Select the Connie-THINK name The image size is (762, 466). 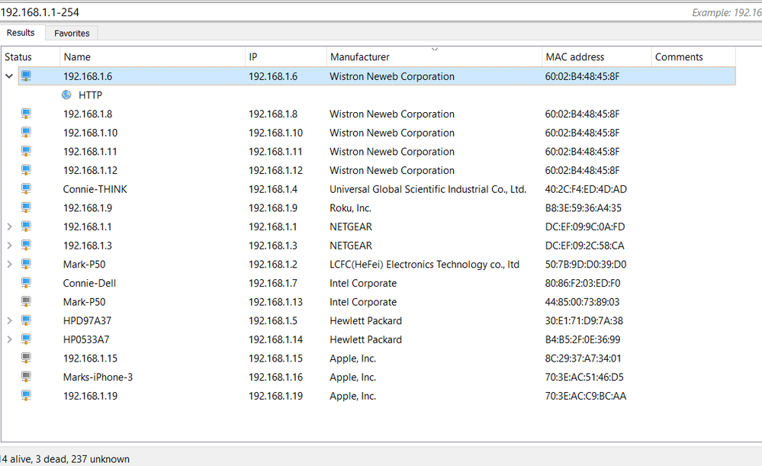pyautogui.click(x=95, y=189)
